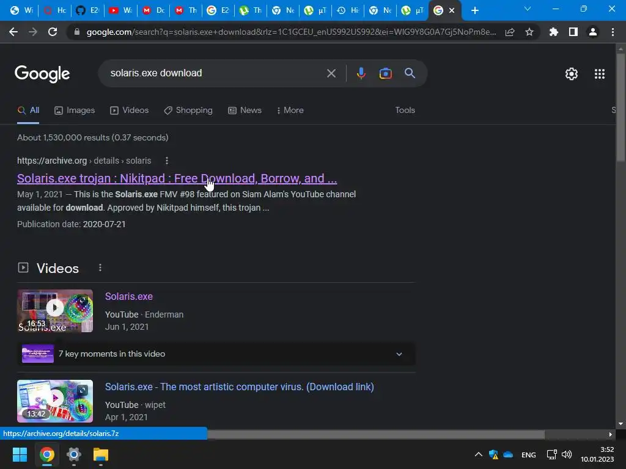626x469 pixels.
Task: Click the horizontal scrollbar right arrow
Action: (x=611, y=434)
